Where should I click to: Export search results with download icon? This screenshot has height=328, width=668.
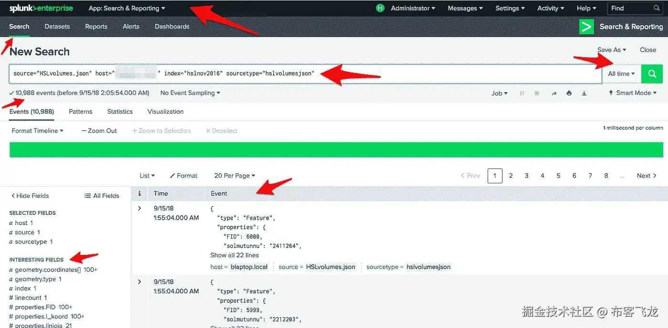584,93
